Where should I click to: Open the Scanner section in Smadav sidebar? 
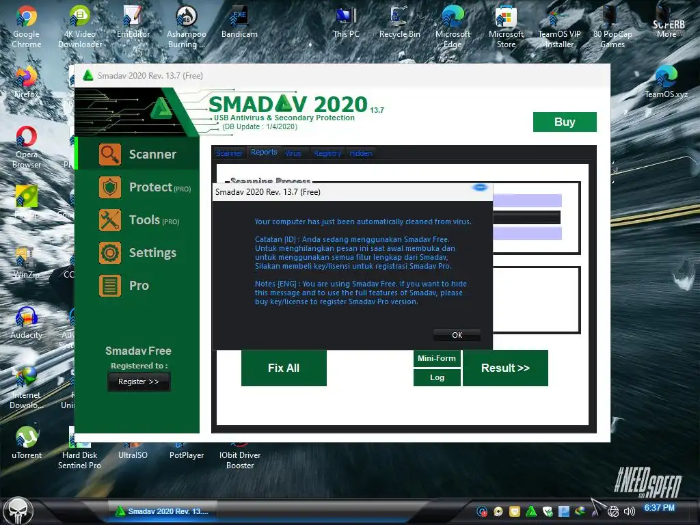(x=137, y=154)
